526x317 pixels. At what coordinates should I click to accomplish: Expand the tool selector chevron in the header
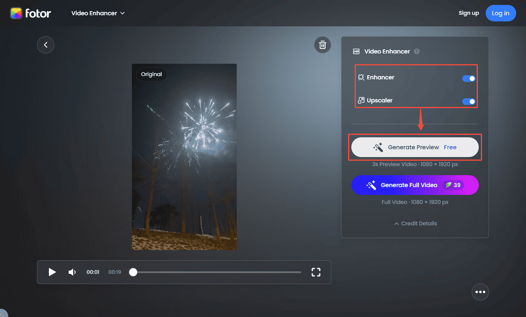click(x=122, y=13)
